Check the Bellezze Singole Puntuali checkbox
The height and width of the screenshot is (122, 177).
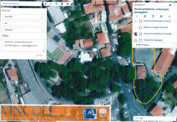(140, 28)
